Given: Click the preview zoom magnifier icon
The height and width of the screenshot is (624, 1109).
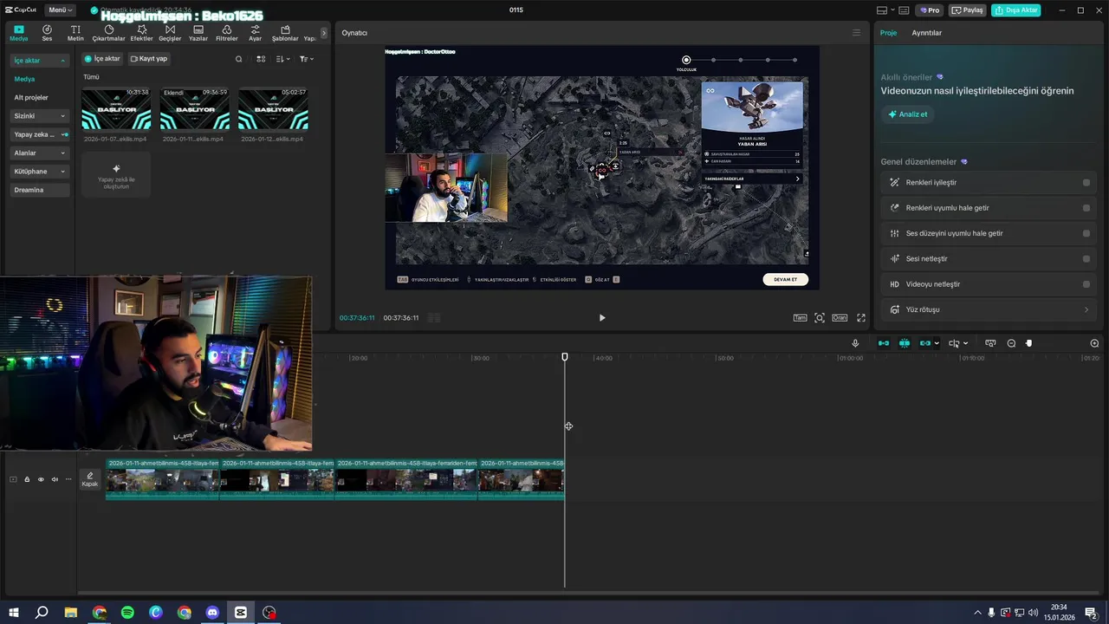Looking at the screenshot, I should [820, 318].
